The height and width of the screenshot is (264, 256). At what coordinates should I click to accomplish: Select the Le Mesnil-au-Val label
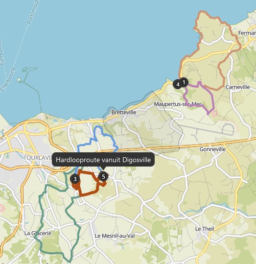(x=115, y=236)
